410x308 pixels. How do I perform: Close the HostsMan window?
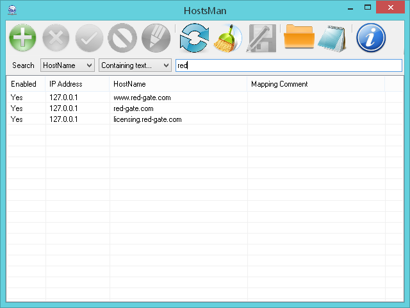click(x=390, y=7)
